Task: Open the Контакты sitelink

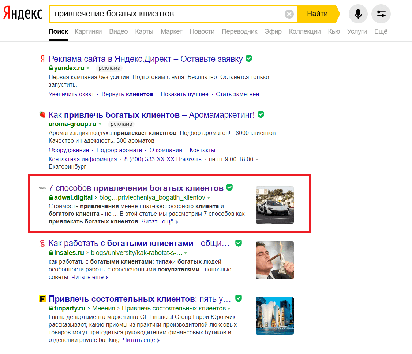Action: tap(202, 150)
